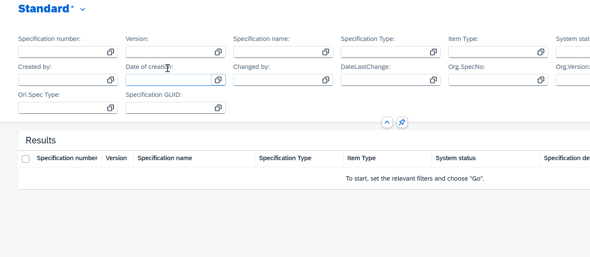Open value help for Changed by
Viewport: 590px width, 257px height.
click(x=326, y=80)
